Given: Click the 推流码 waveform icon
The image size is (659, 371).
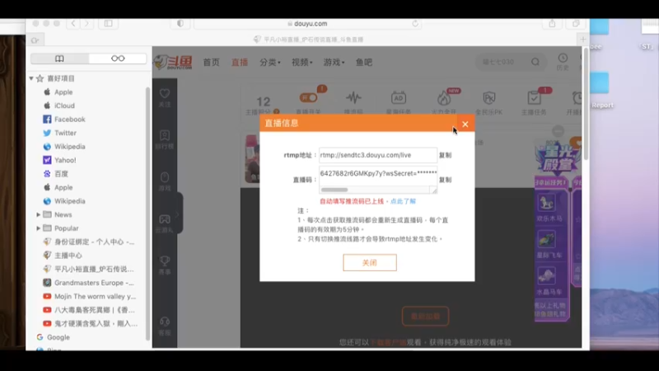Looking at the screenshot, I should (353, 98).
